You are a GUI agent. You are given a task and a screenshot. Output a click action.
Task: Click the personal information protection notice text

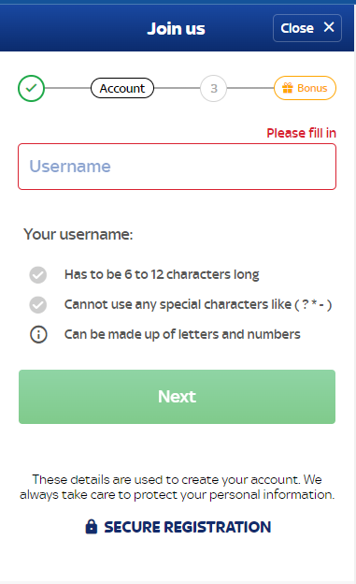coord(178,487)
